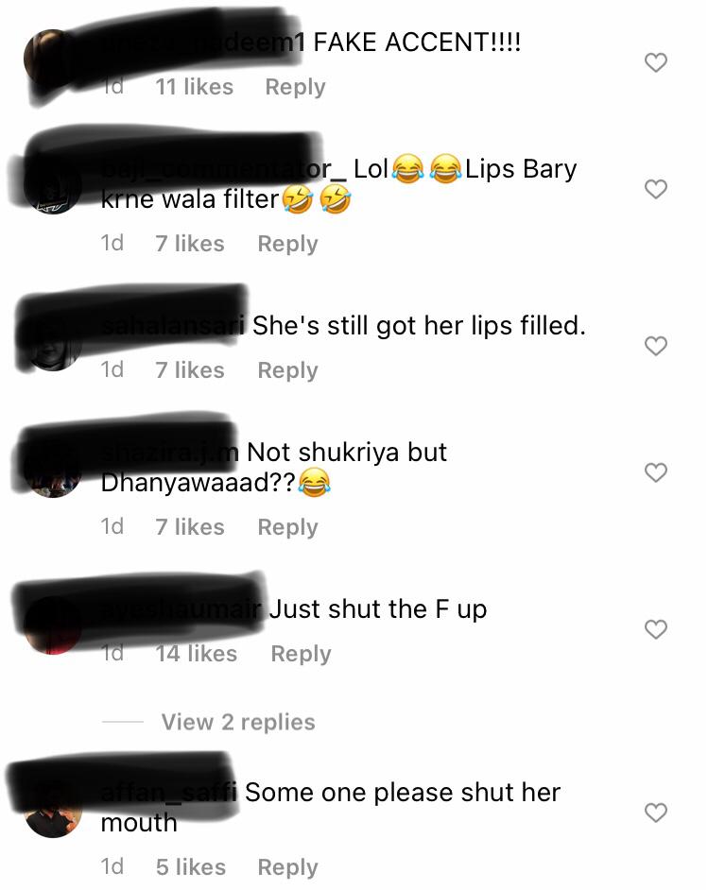
Task: Like the 'FAKE ACCENT!!!!' comment with heart
Action: point(656,62)
